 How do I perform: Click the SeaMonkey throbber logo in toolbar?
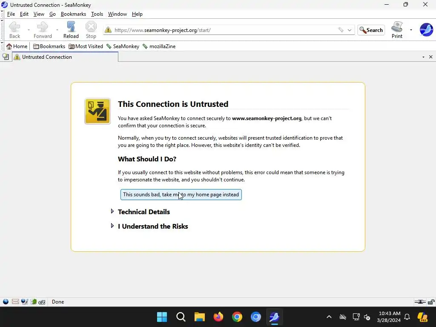click(426, 30)
